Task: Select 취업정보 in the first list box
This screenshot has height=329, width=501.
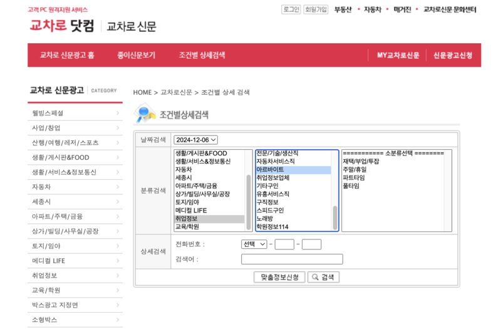Action: pyautogui.click(x=210, y=219)
